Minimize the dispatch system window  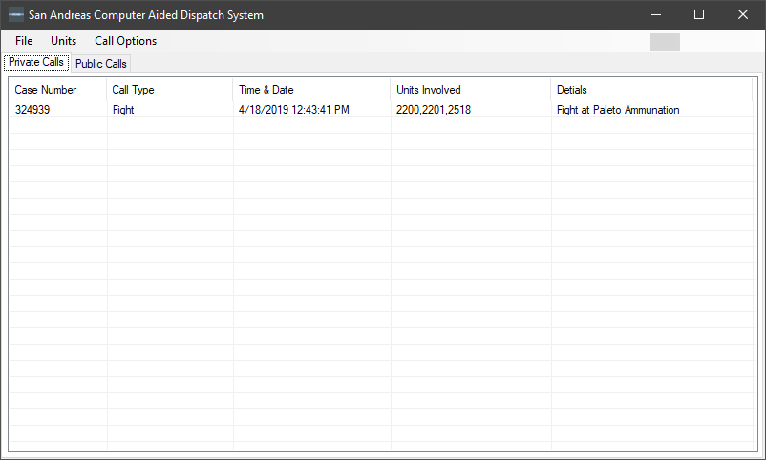(655, 15)
